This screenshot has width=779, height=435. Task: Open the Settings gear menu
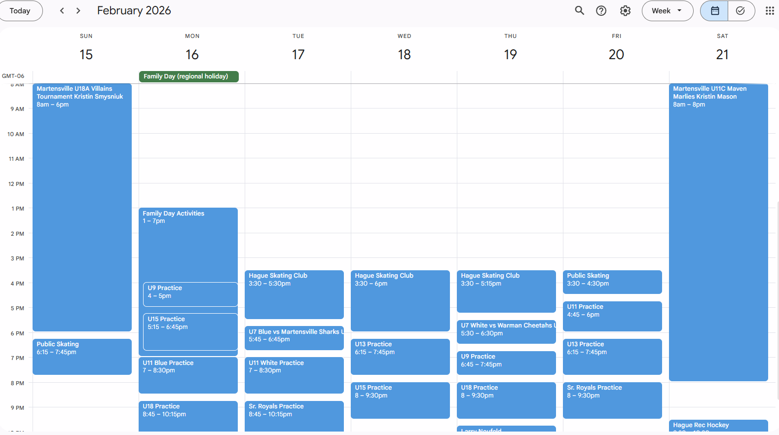click(x=625, y=11)
